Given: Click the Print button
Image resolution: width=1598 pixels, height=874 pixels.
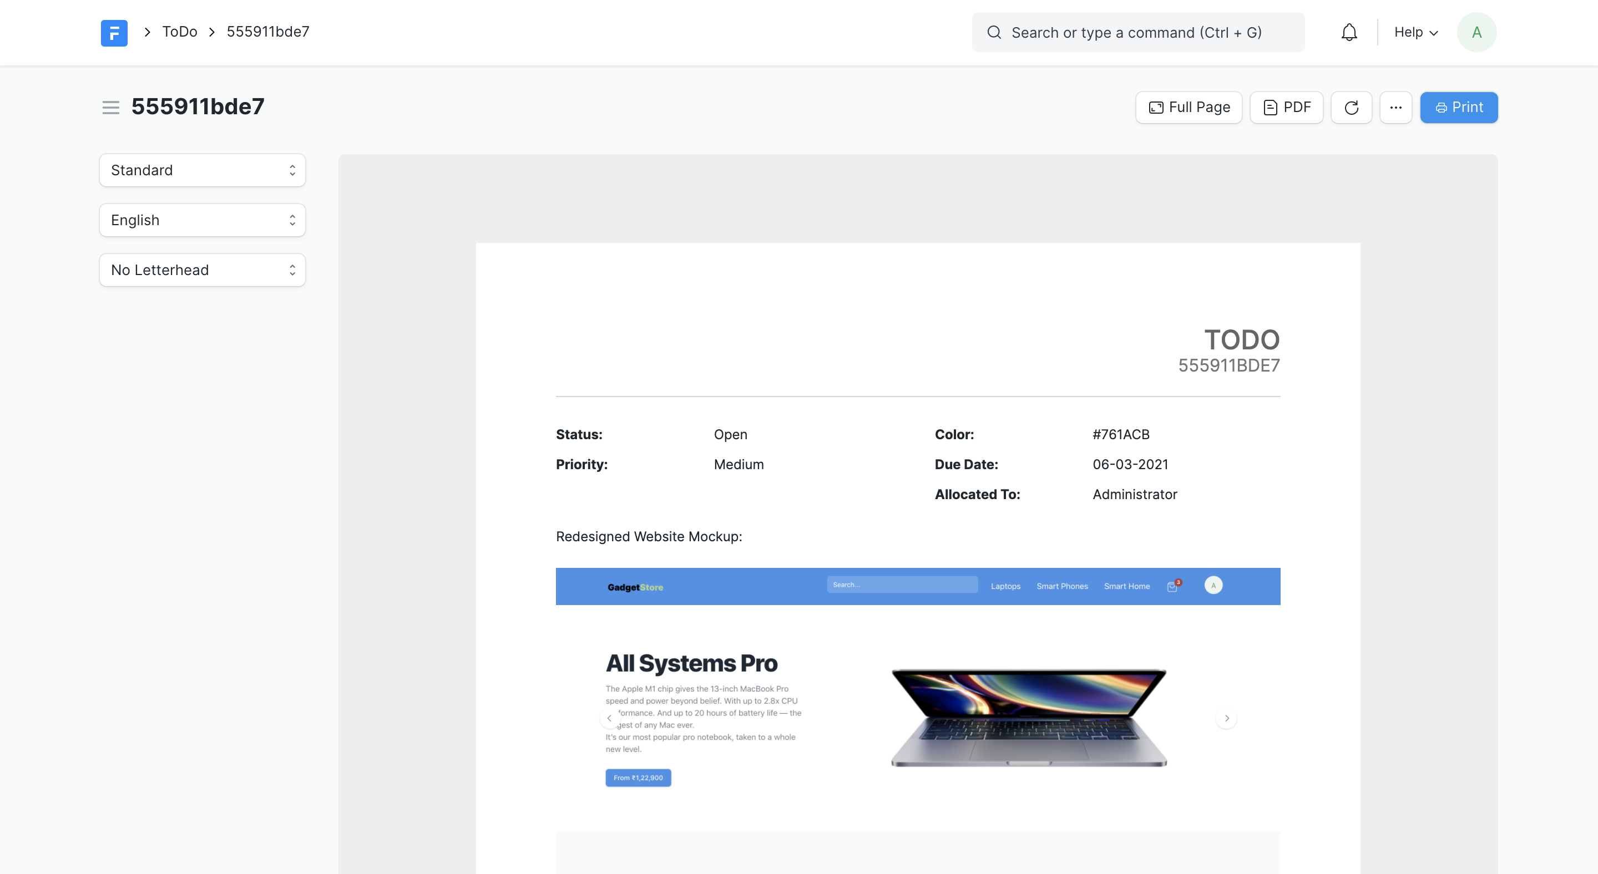Looking at the screenshot, I should tap(1458, 108).
